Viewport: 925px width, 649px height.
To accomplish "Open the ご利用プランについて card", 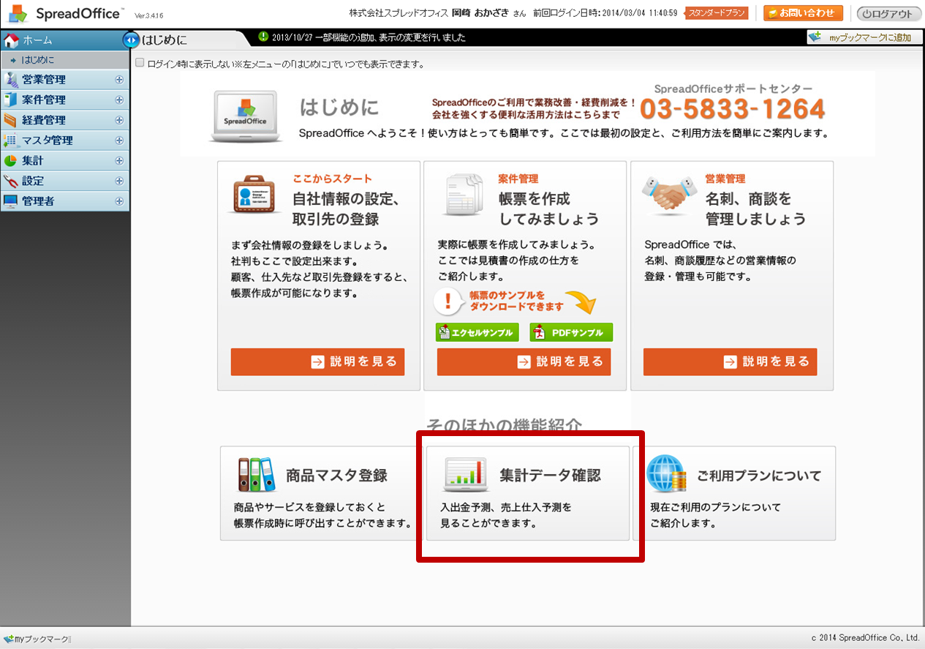I will point(734,493).
